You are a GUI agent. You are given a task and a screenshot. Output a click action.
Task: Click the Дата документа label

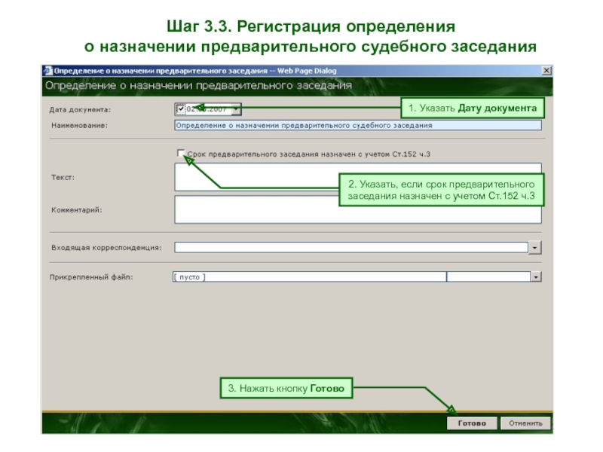(80, 109)
